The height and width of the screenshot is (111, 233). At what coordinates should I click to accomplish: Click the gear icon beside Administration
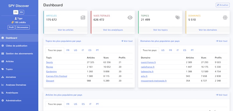click(x=3, y=101)
